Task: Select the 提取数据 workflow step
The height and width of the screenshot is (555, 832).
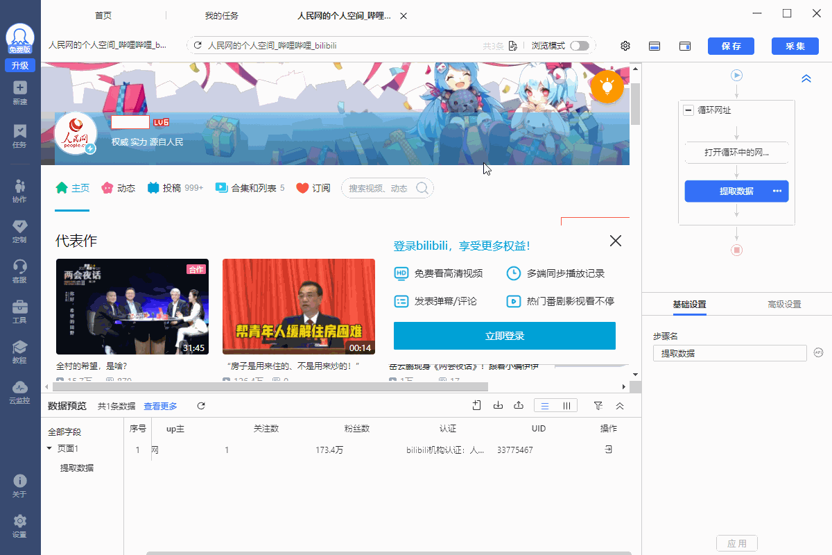Action: 736,191
